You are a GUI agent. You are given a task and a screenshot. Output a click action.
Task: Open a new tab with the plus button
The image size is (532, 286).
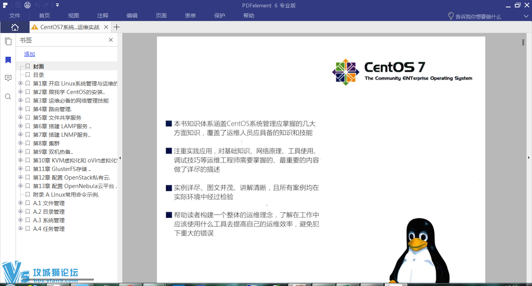[116, 27]
